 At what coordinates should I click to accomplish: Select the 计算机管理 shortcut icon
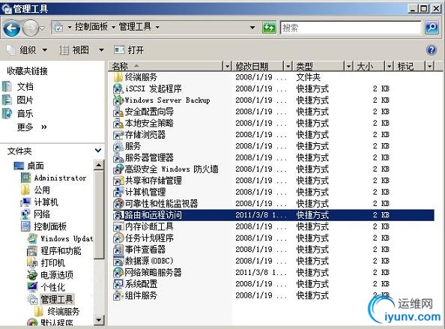point(118,192)
